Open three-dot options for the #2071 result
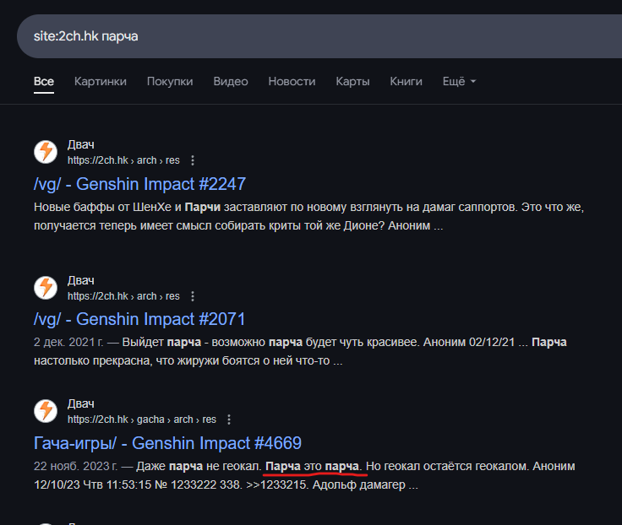 [193, 296]
